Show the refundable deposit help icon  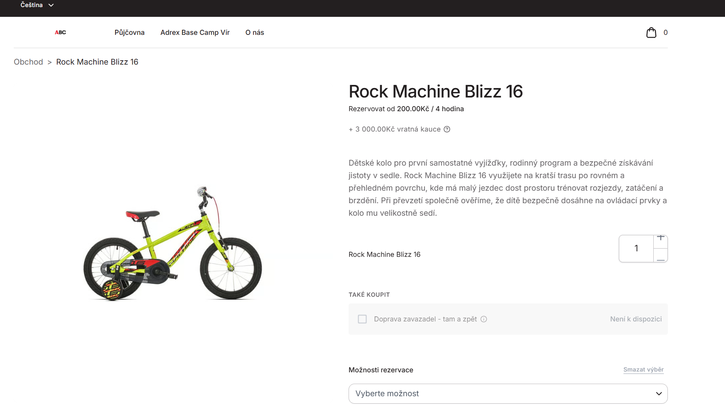[x=447, y=129]
